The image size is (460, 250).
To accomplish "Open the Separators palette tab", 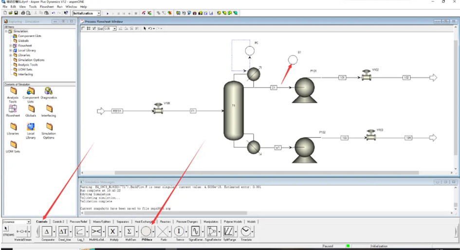I will [123, 222].
